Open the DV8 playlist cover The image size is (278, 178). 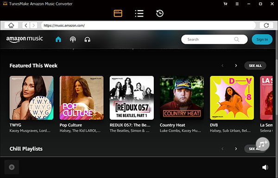232,98
